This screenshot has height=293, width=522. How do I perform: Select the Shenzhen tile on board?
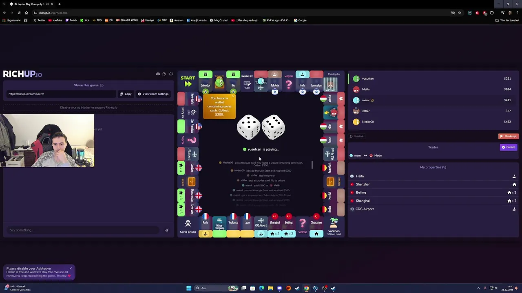click(x=316, y=227)
